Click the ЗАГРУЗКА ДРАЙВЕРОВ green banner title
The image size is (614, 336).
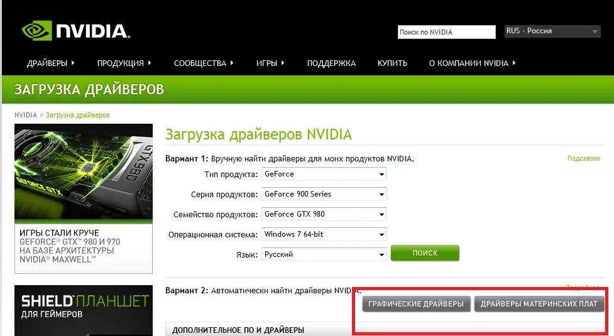pos(89,90)
